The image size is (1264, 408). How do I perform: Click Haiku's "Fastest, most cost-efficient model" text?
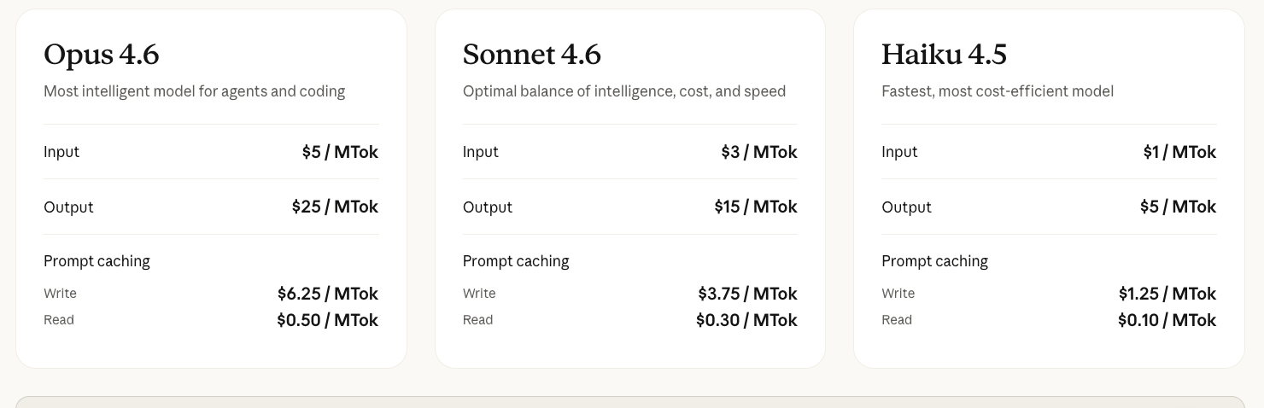pyautogui.click(x=997, y=91)
